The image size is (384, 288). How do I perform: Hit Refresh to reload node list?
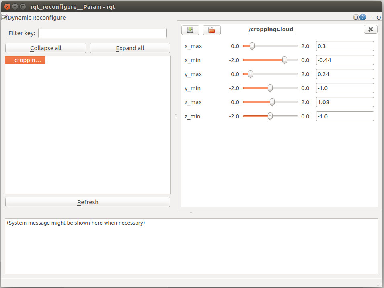[88, 202]
